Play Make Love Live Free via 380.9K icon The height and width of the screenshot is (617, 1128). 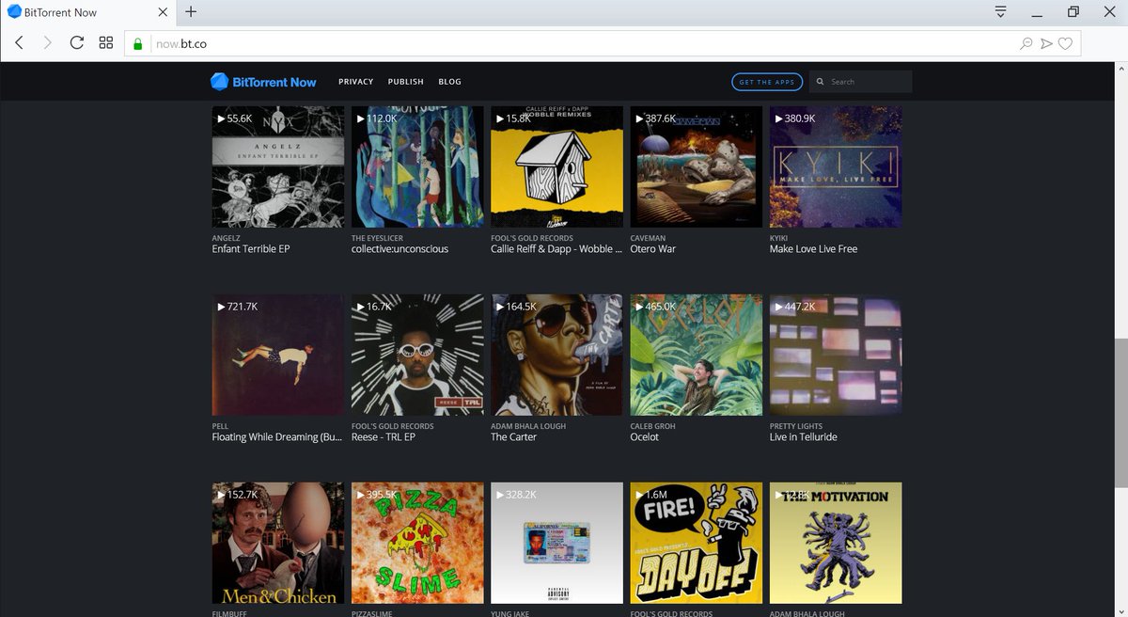[778, 119]
